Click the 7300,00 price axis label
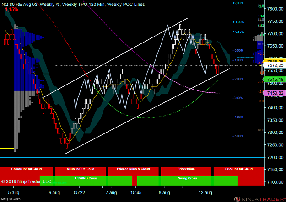This screenshot has width=286, height=202. pyautogui.click(x=275, y=133)
